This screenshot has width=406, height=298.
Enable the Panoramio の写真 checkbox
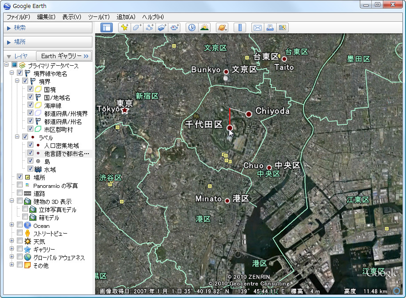pyautogui.click(x=20, y=185)
